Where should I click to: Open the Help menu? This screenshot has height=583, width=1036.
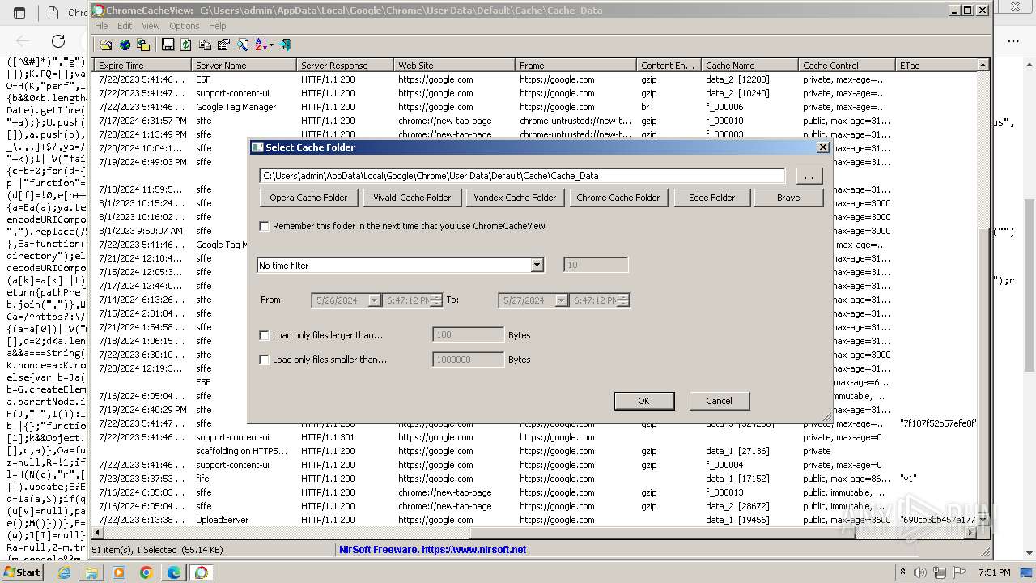pyautogui.click(x=218, y=26)
